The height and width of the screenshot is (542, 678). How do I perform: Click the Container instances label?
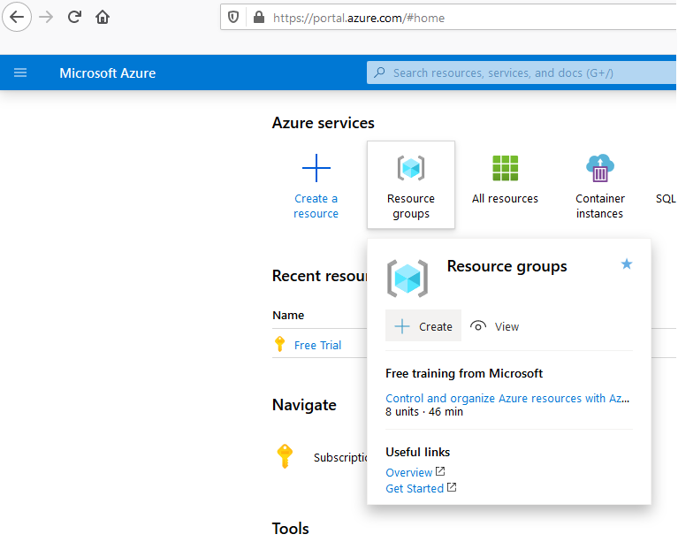click(x=599, y=206)
